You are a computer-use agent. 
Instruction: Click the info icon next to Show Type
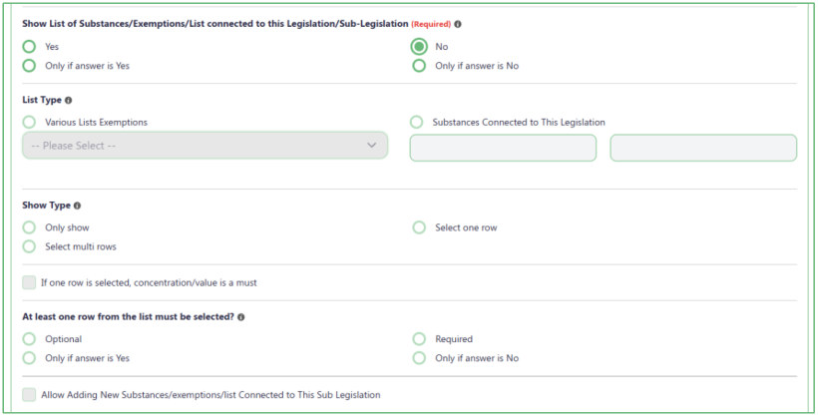[x=77, y=206]
